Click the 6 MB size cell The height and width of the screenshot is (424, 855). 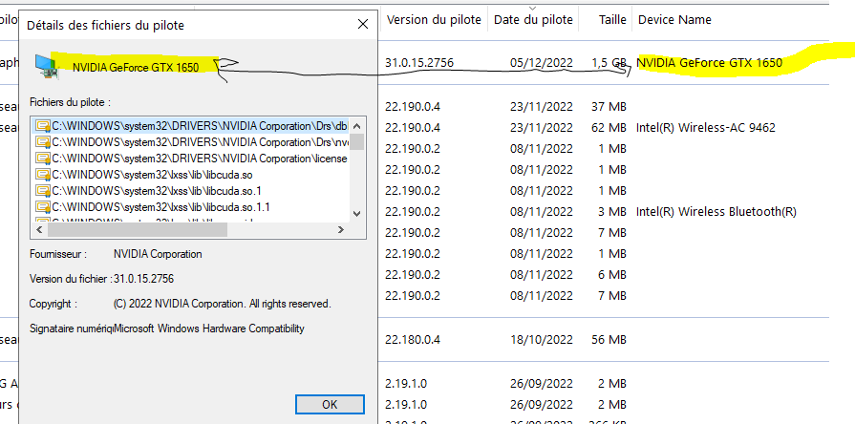coord(611,275)
